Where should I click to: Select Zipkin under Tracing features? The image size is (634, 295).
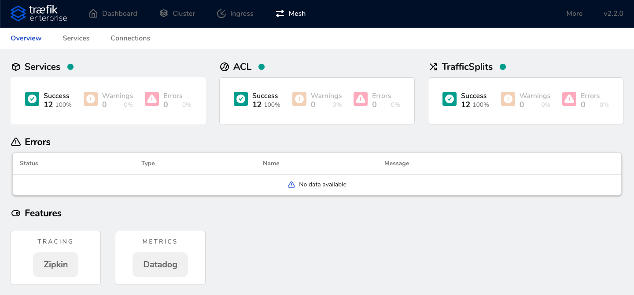coord(55,264)
